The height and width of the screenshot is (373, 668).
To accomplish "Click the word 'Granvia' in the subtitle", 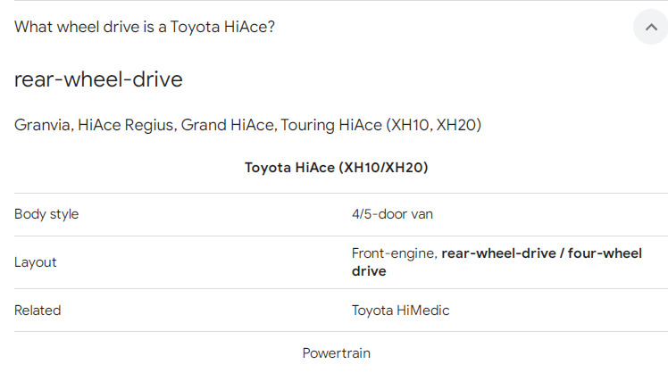I will click(42, 125).
